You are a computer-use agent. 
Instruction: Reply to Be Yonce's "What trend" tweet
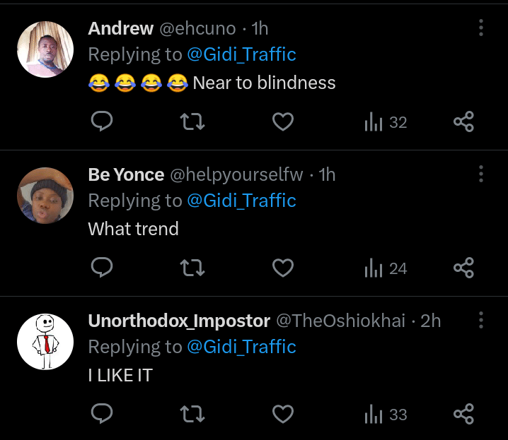(103, 268)
